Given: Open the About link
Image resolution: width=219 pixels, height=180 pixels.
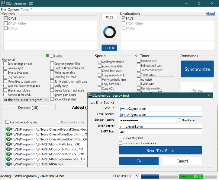Looking at the screenshot, I should coord(210,14).
